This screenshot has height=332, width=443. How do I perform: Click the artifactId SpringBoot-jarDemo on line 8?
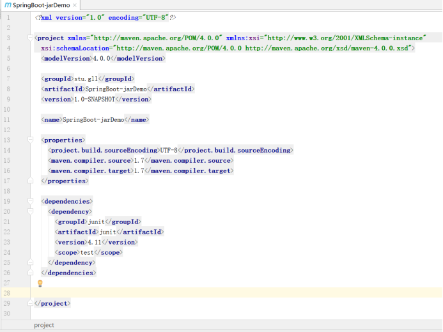pyautogui.click(x=116, y=89)
